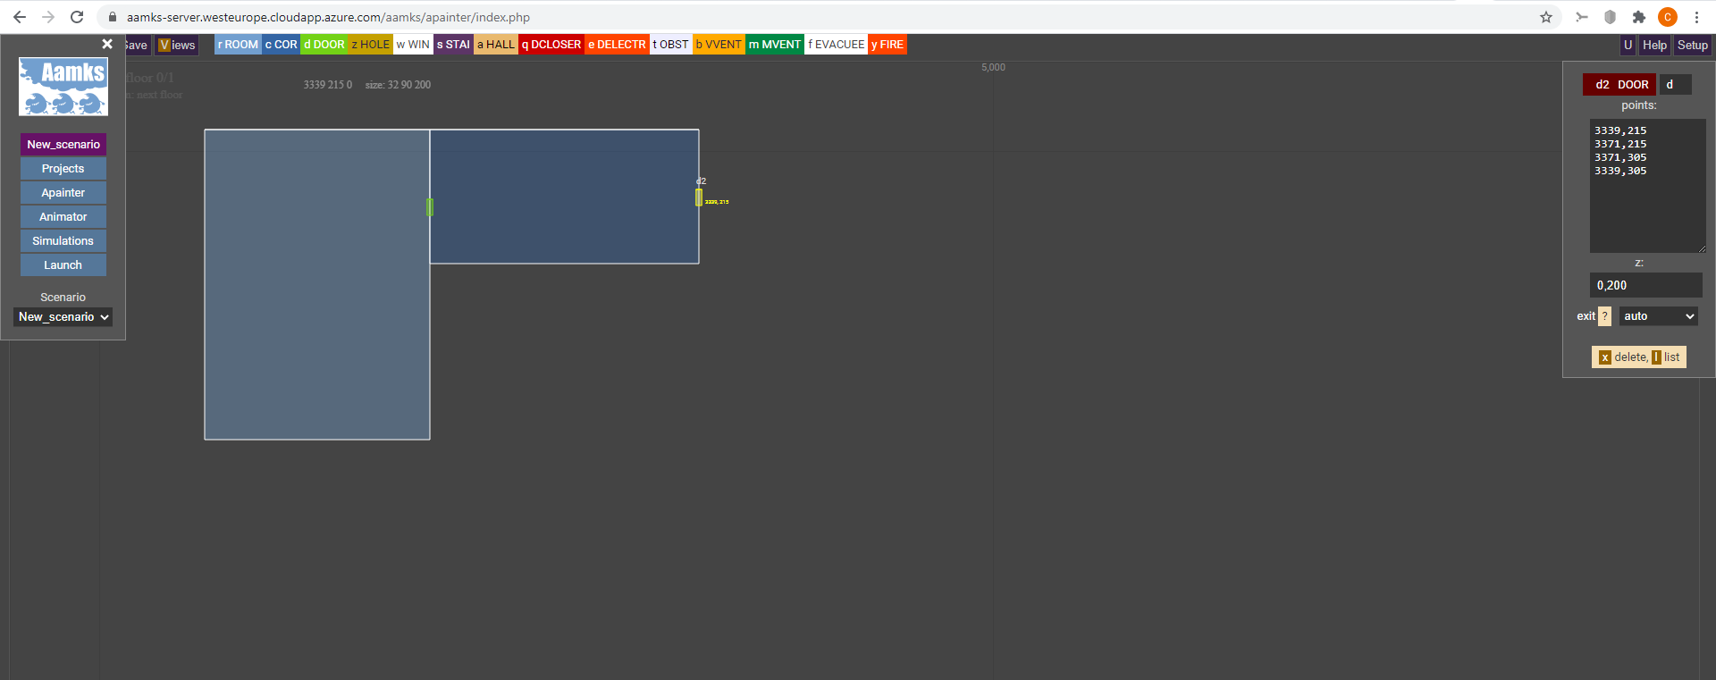Click the z value input field

(x=1645, y=285)
